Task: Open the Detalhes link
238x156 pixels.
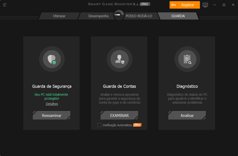Action: 52,104
